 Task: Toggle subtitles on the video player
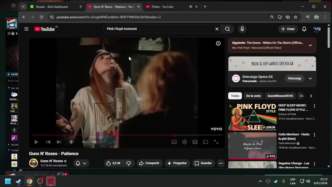tap(174, 142)
